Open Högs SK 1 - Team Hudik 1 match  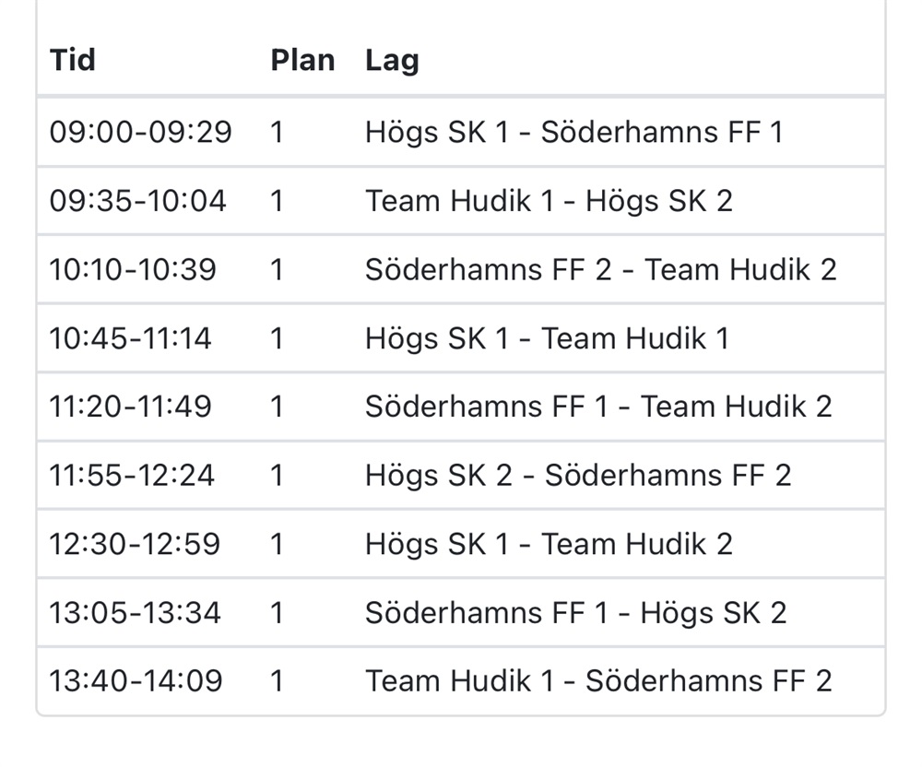(547, 338)
